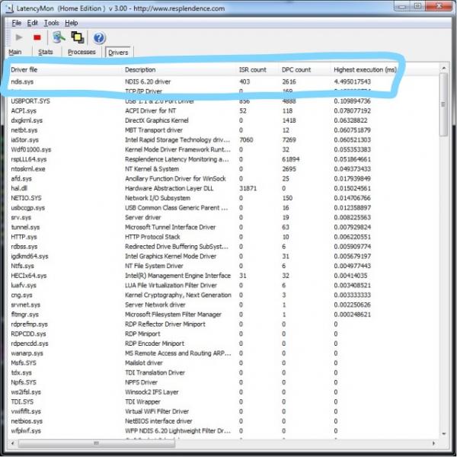Select the ntoskrnl.exe driver row

[x=223, y=169]
